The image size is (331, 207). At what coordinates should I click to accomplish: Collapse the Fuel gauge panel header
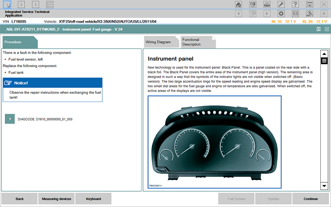click(318, 29)
